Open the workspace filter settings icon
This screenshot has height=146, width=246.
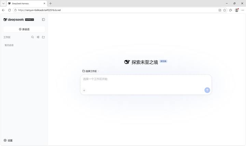point(38,37)
